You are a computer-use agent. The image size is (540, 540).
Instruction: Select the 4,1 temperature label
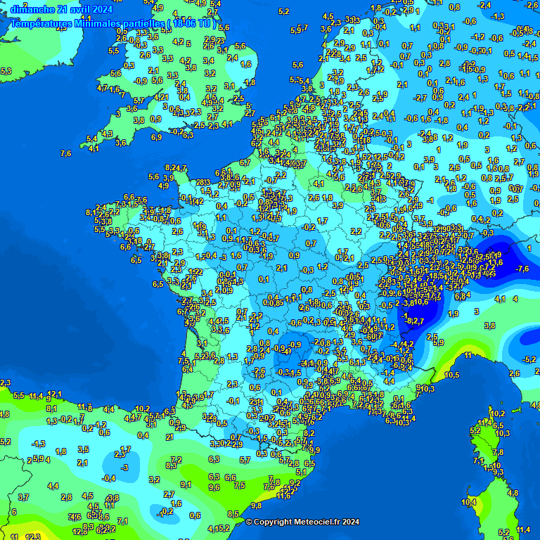[x=500, y=299]
